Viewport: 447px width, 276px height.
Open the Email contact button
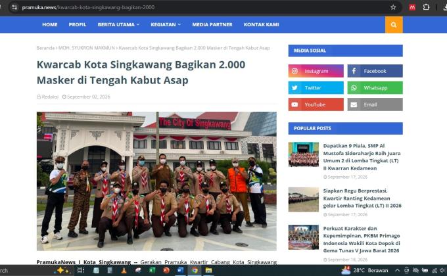[375, 104]
